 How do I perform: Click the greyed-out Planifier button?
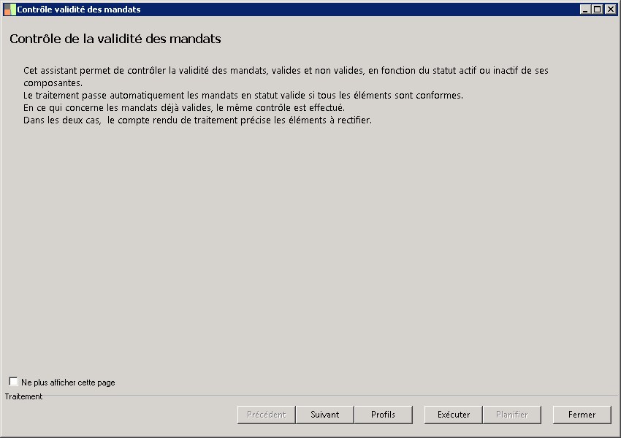(x=511, y=414)
